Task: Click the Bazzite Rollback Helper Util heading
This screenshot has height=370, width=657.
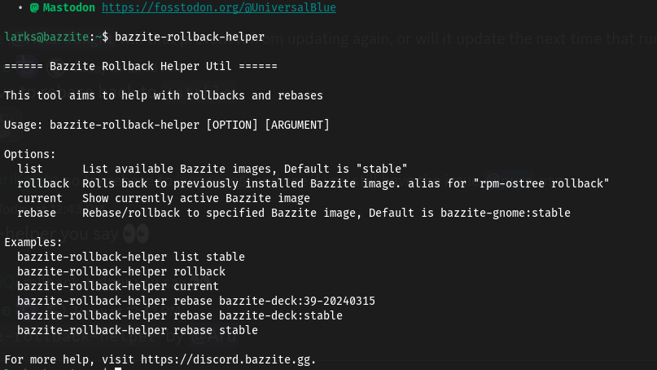Action: (141, 66)
